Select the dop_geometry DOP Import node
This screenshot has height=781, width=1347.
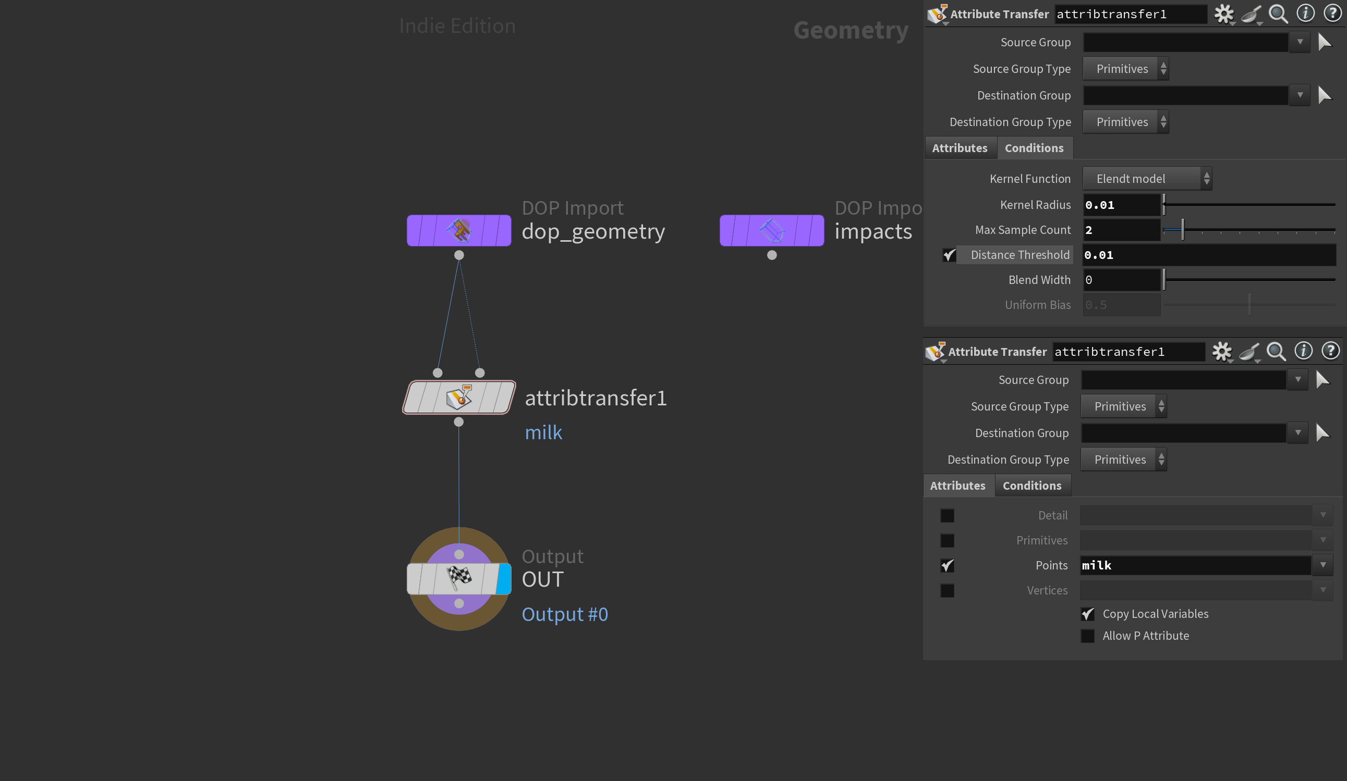(458, 231)
